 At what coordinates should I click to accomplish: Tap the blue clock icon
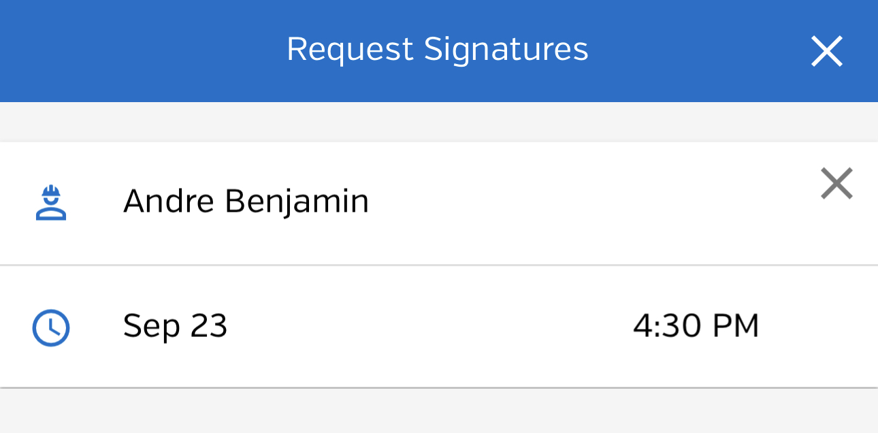click(x=51, y=327)
